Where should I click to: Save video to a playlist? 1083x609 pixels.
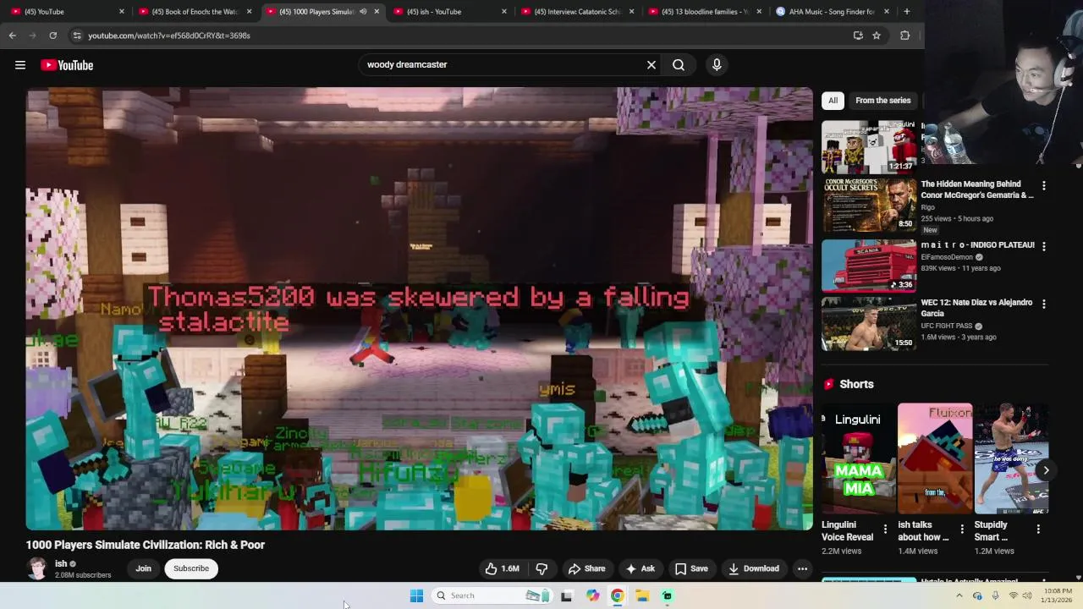[691, 568]
